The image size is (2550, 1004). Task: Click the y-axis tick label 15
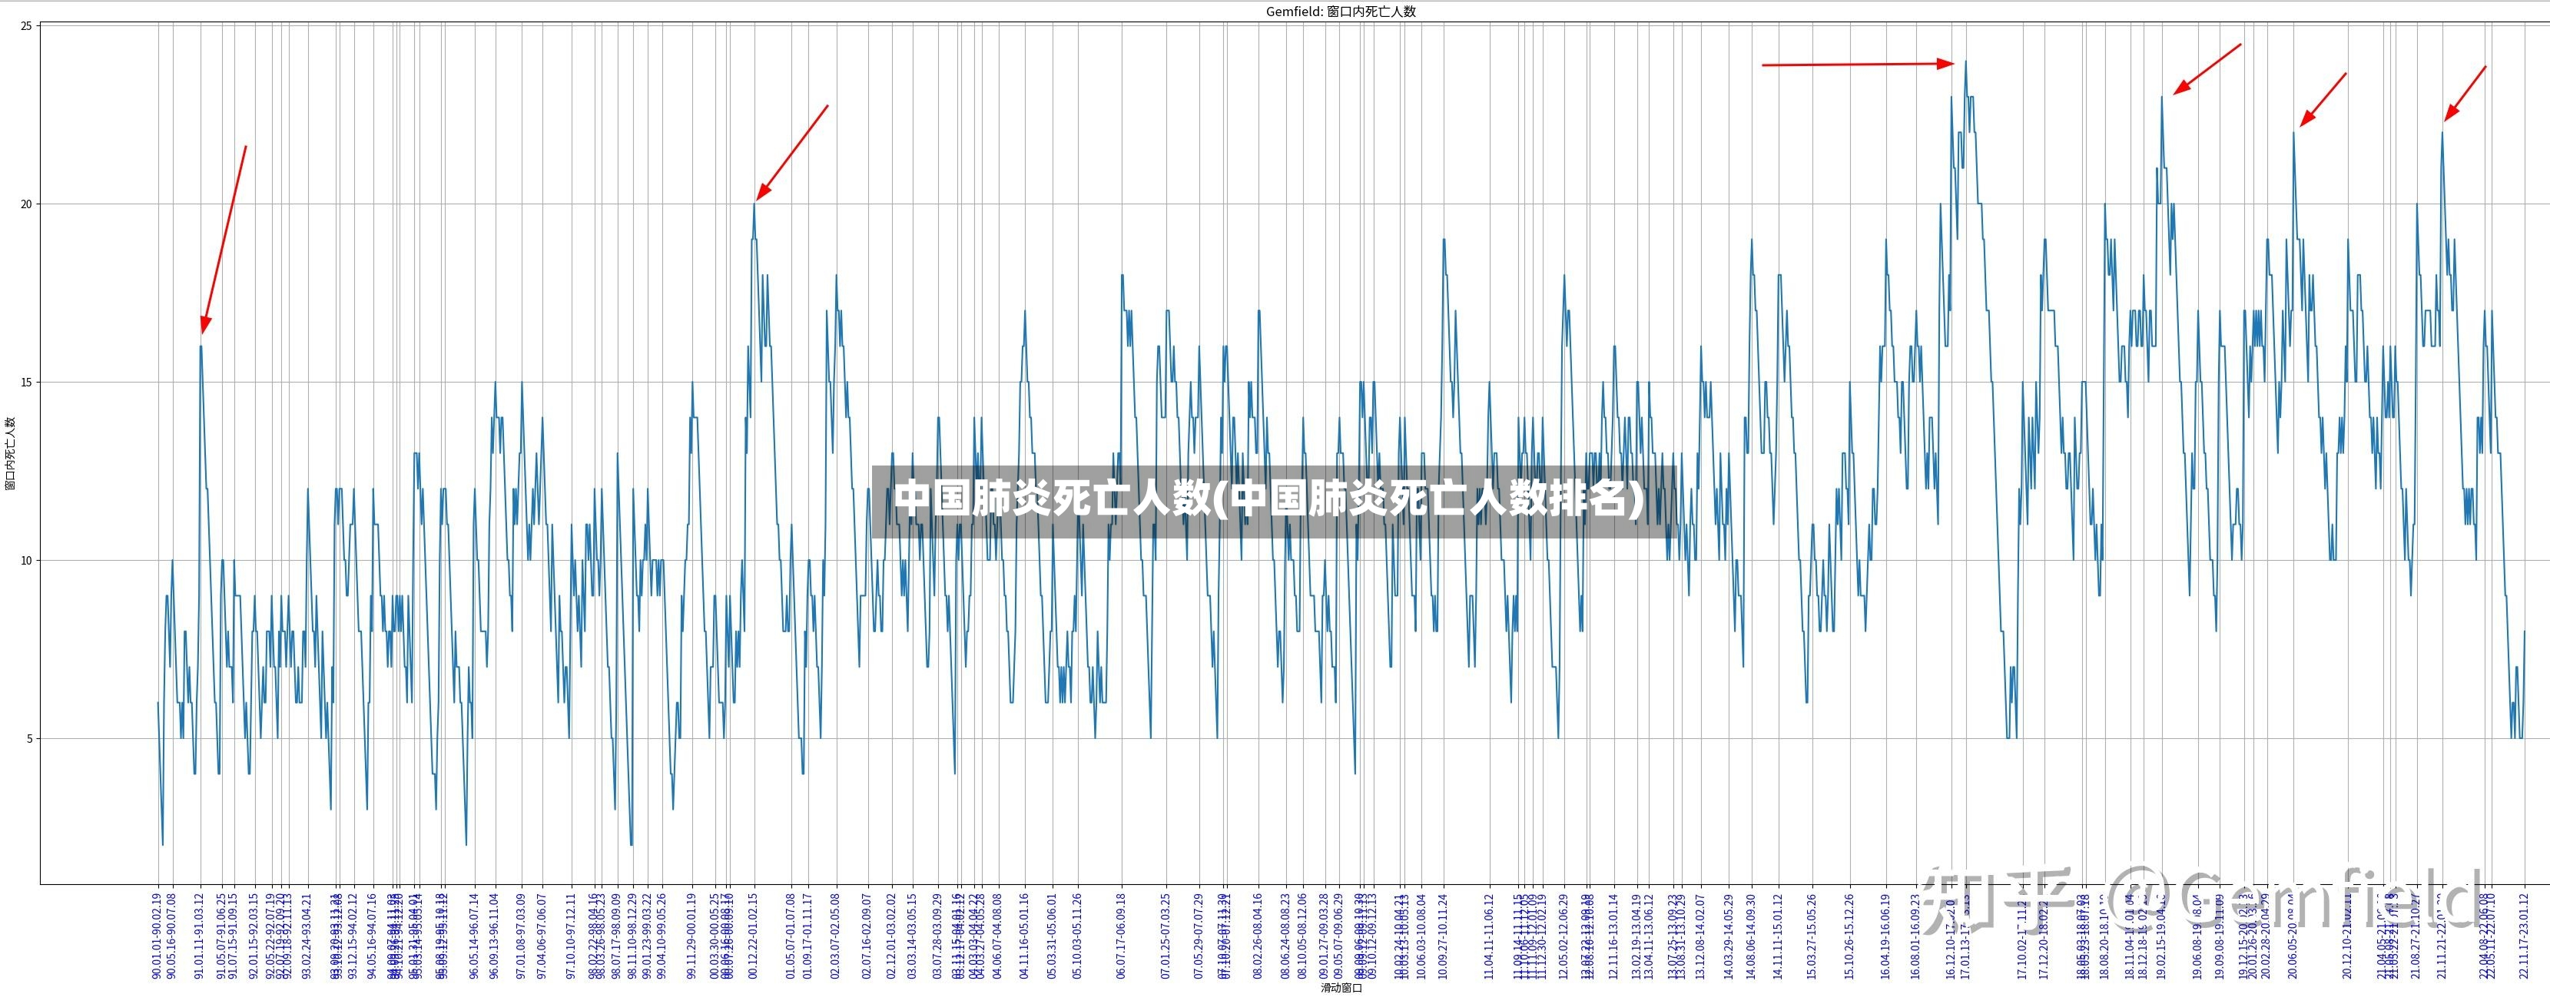click(x=27, y=383)
